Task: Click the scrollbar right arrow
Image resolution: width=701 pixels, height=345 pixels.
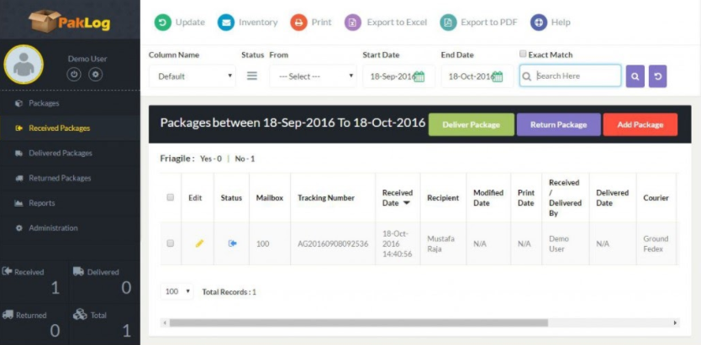Action: coord(675,322)
